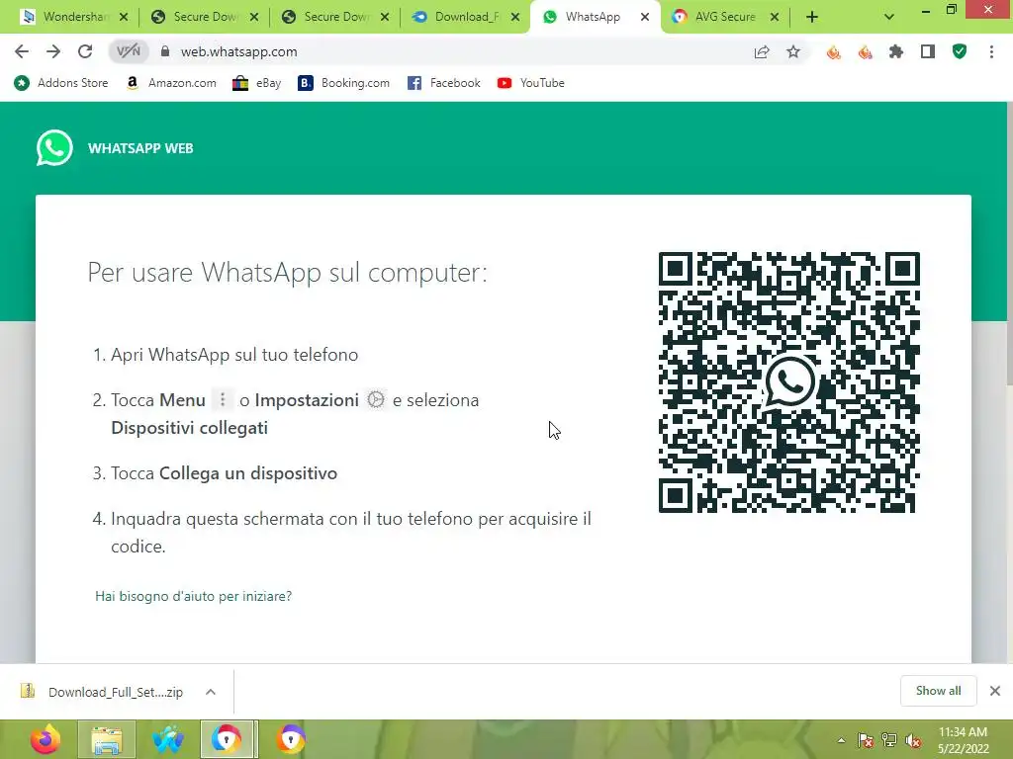Open the Avast Secure Browser taskbar icon
Screen dimensions: 1013x759
291,739
